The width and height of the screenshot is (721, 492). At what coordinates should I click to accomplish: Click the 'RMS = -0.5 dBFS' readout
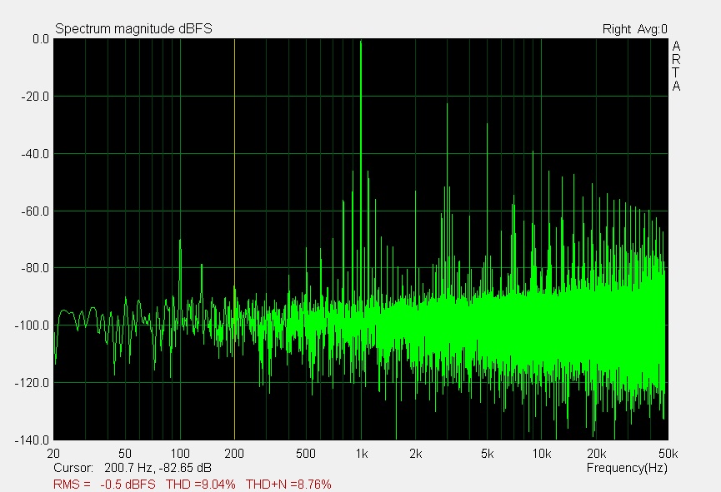(104, 485)
